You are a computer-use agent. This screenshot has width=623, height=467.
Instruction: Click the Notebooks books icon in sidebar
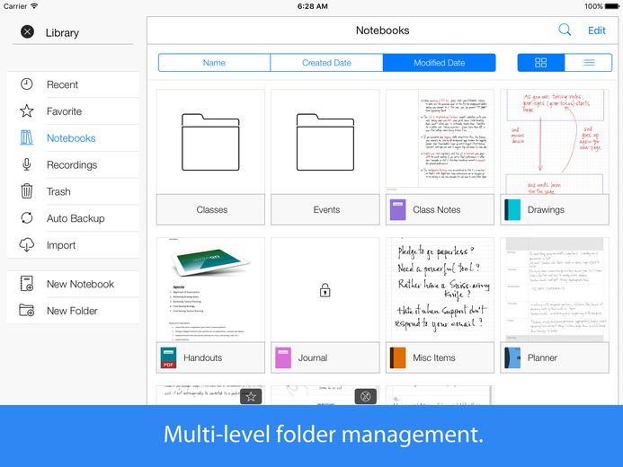point(27,137)
